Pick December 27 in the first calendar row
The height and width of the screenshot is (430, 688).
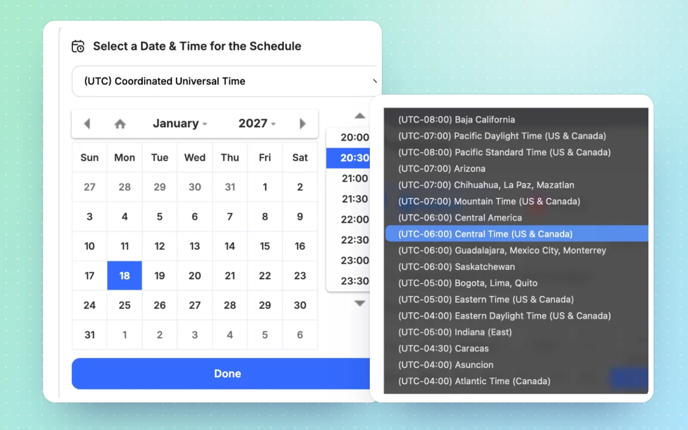(89, 187)
